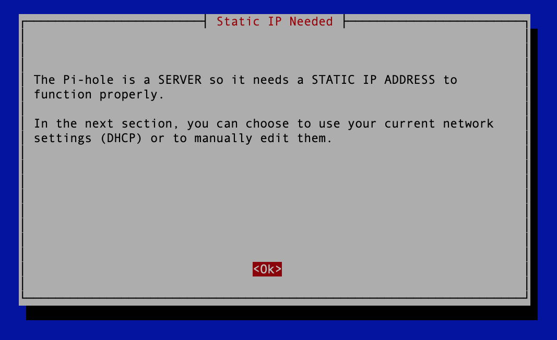Viewport: 557px width, 340px height.
Task: Click the word 'choose' in the second paragraph
Action: point(267,123)
